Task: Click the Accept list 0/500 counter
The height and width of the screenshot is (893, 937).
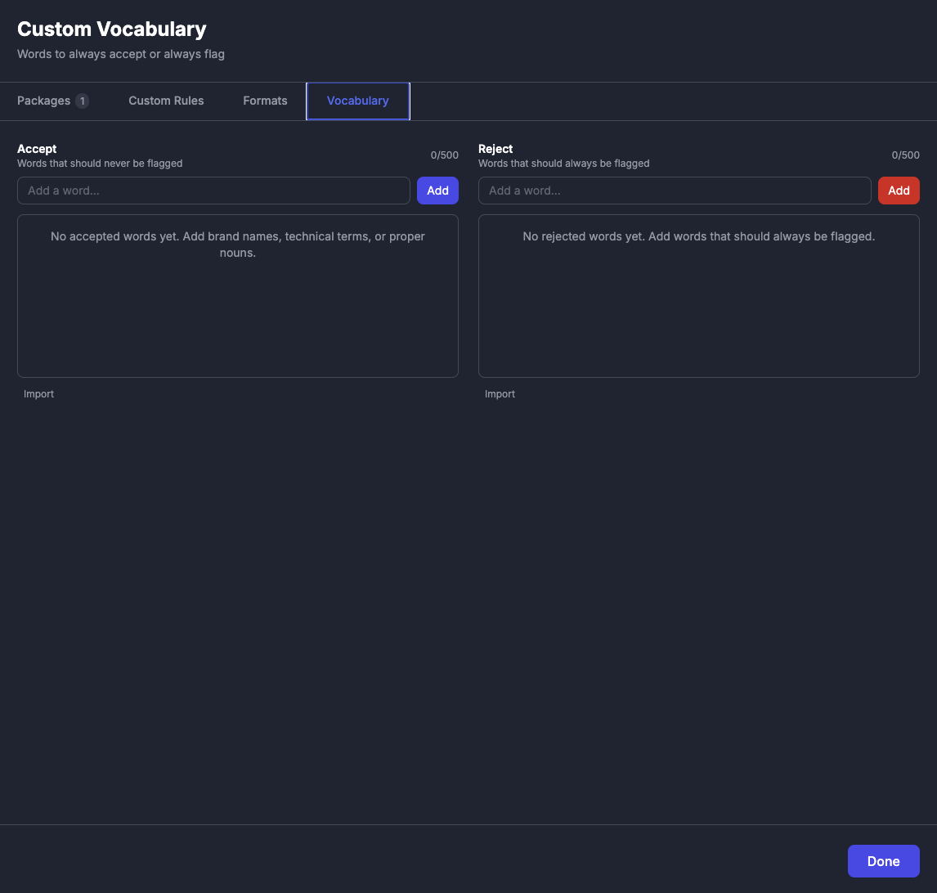Action: (x=445, y=155)
